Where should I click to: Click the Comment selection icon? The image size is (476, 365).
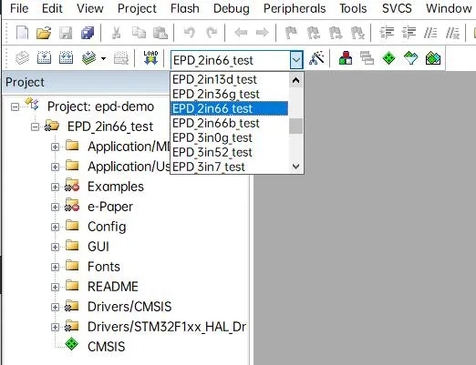pos(430,33)
